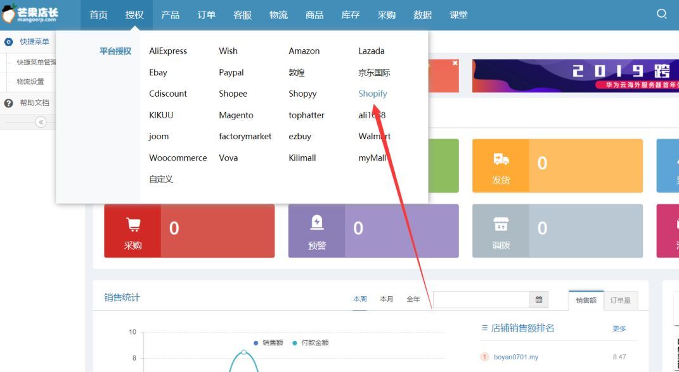Viewport: 679px width, 372px height.
Task: Click the 发货 truck icon
Action: 501,159
